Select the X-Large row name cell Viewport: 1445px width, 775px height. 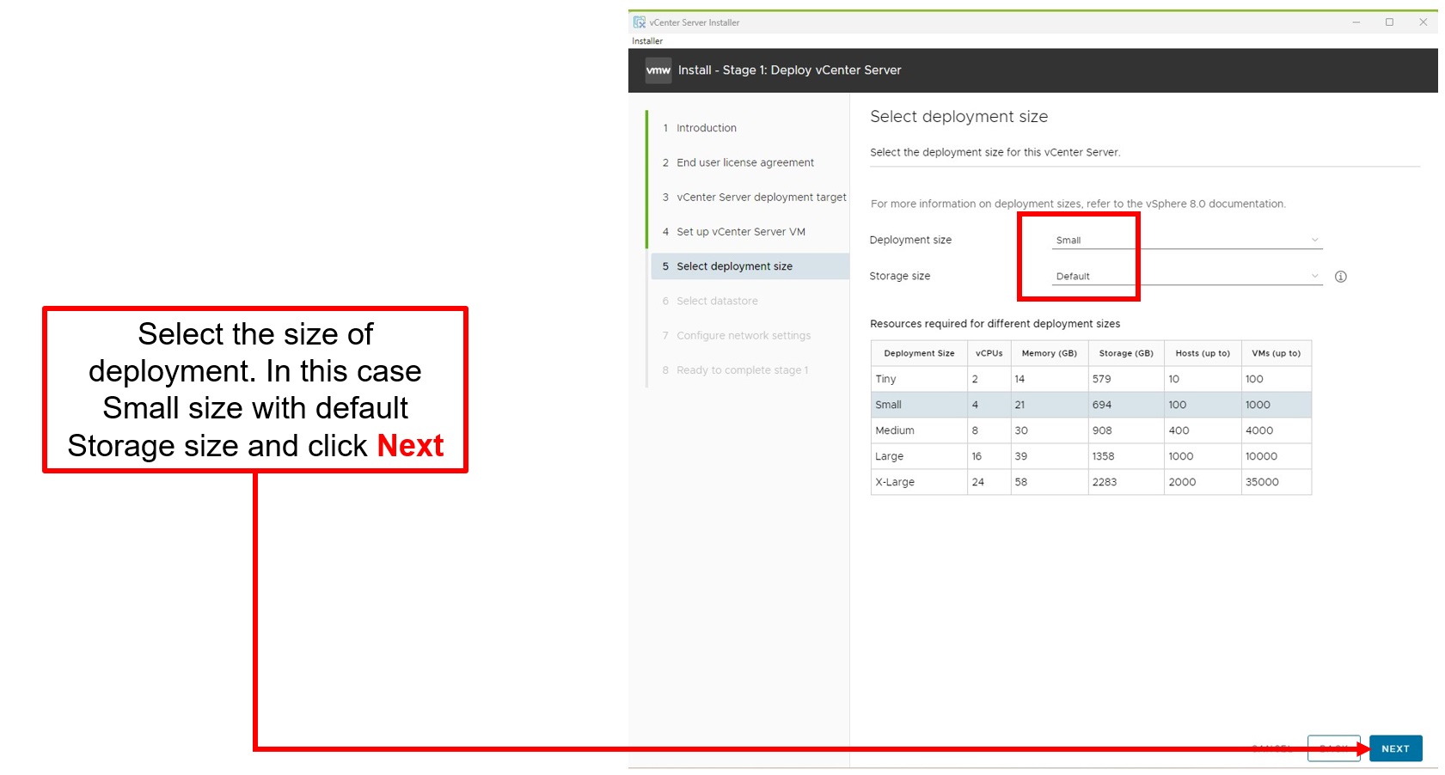point(919,482)
